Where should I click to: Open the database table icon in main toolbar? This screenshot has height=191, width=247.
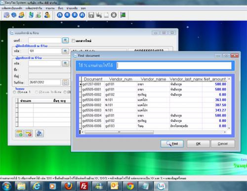click(x=6, y=15)
